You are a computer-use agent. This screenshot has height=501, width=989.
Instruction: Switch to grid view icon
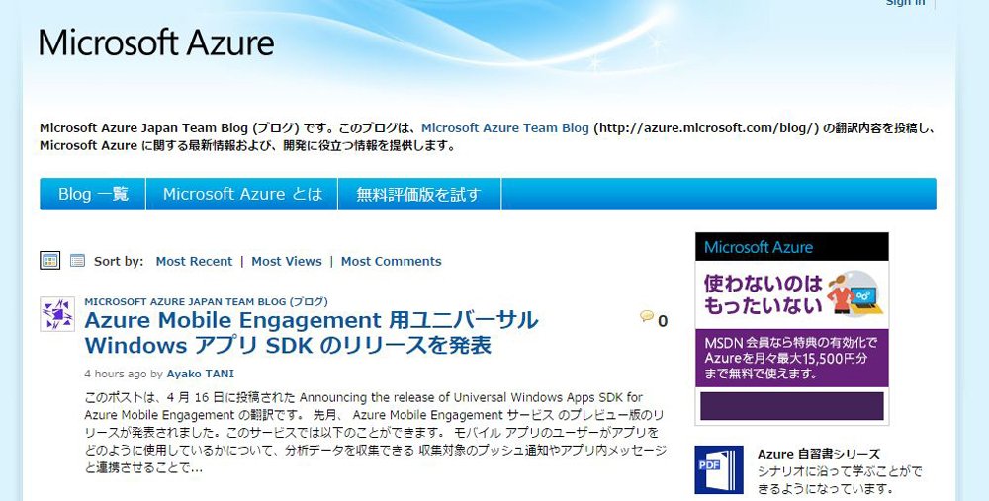point(49,260)
